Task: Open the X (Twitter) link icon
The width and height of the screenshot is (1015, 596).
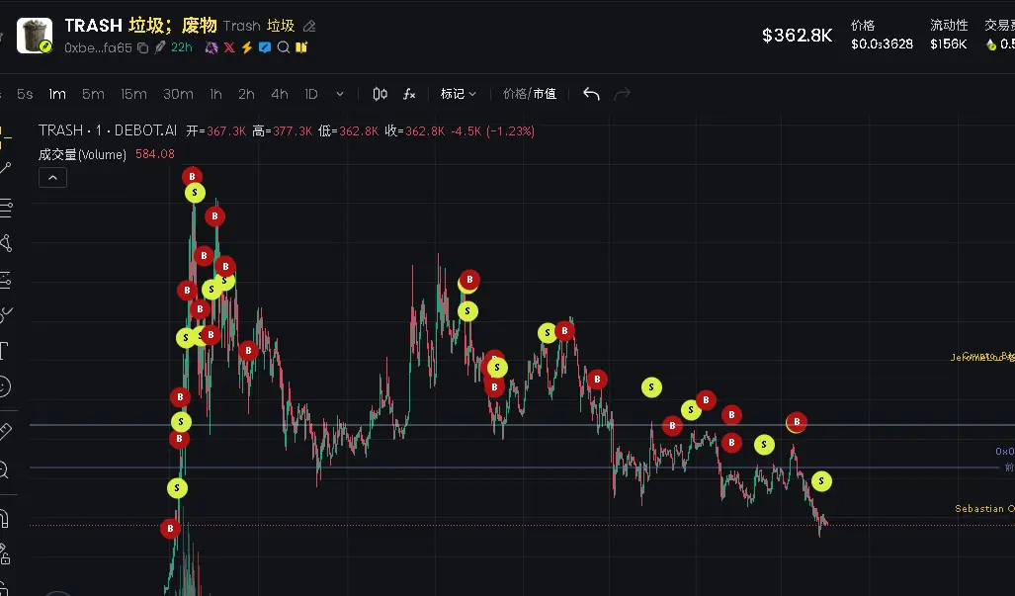Action: (x=229, y=47)
